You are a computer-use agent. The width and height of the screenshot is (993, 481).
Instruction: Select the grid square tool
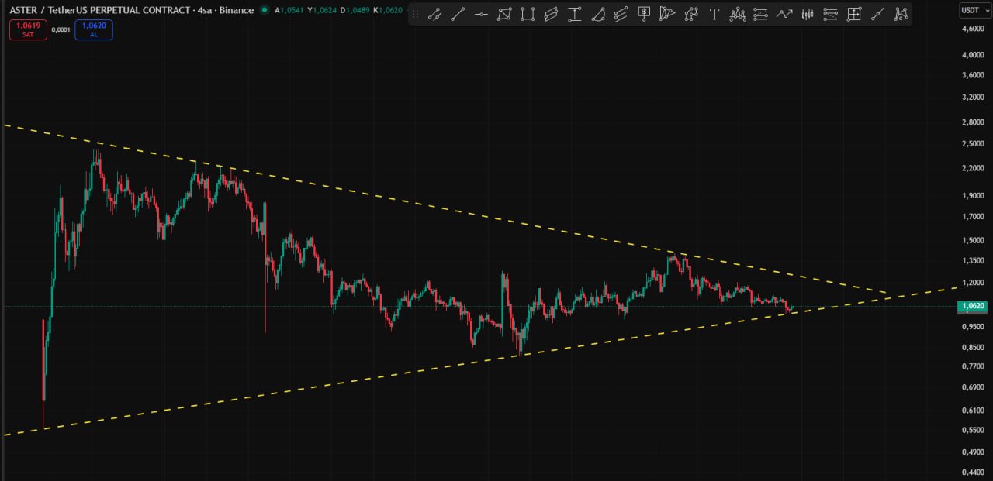pos(854,14)
